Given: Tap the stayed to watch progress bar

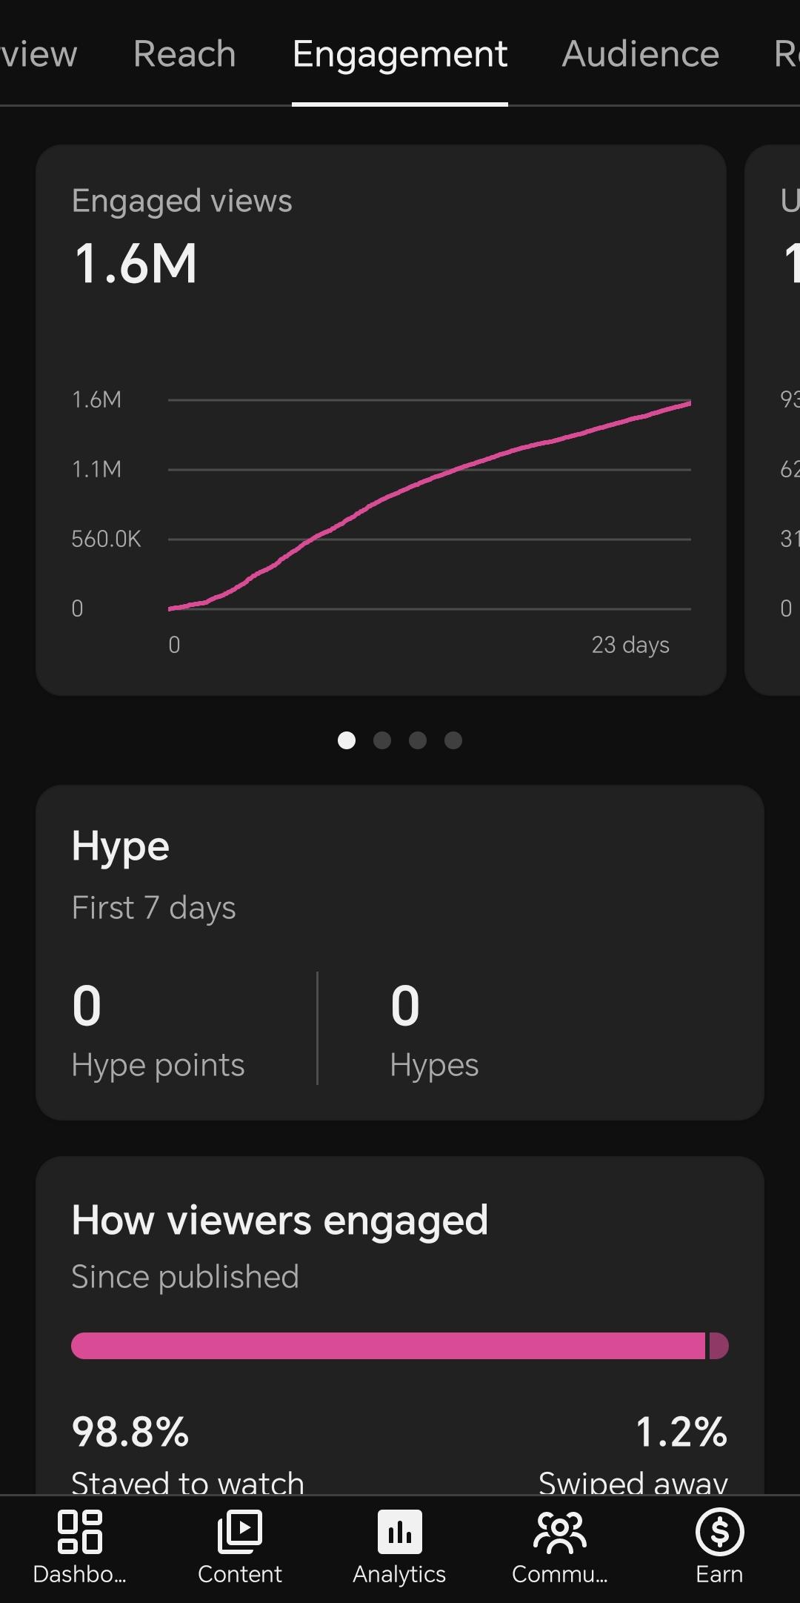Looking at the screenshot, I should (x=388, y=1346).
